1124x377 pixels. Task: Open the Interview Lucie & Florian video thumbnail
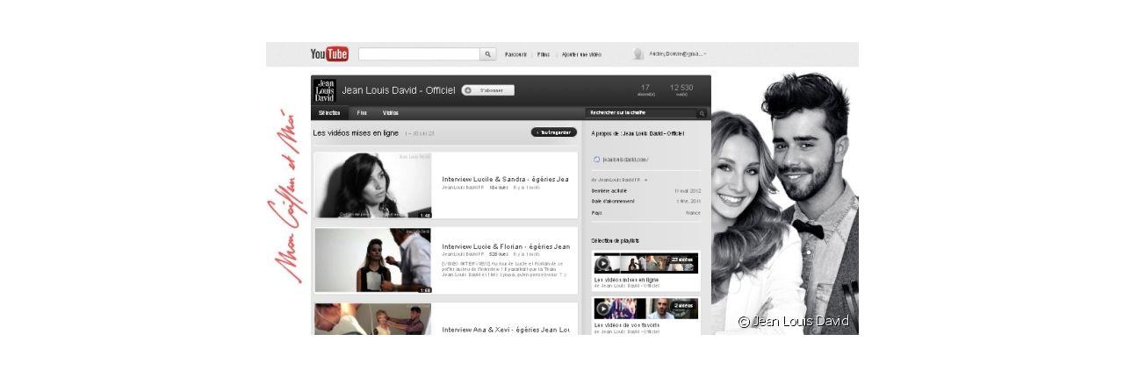(373, 260)
